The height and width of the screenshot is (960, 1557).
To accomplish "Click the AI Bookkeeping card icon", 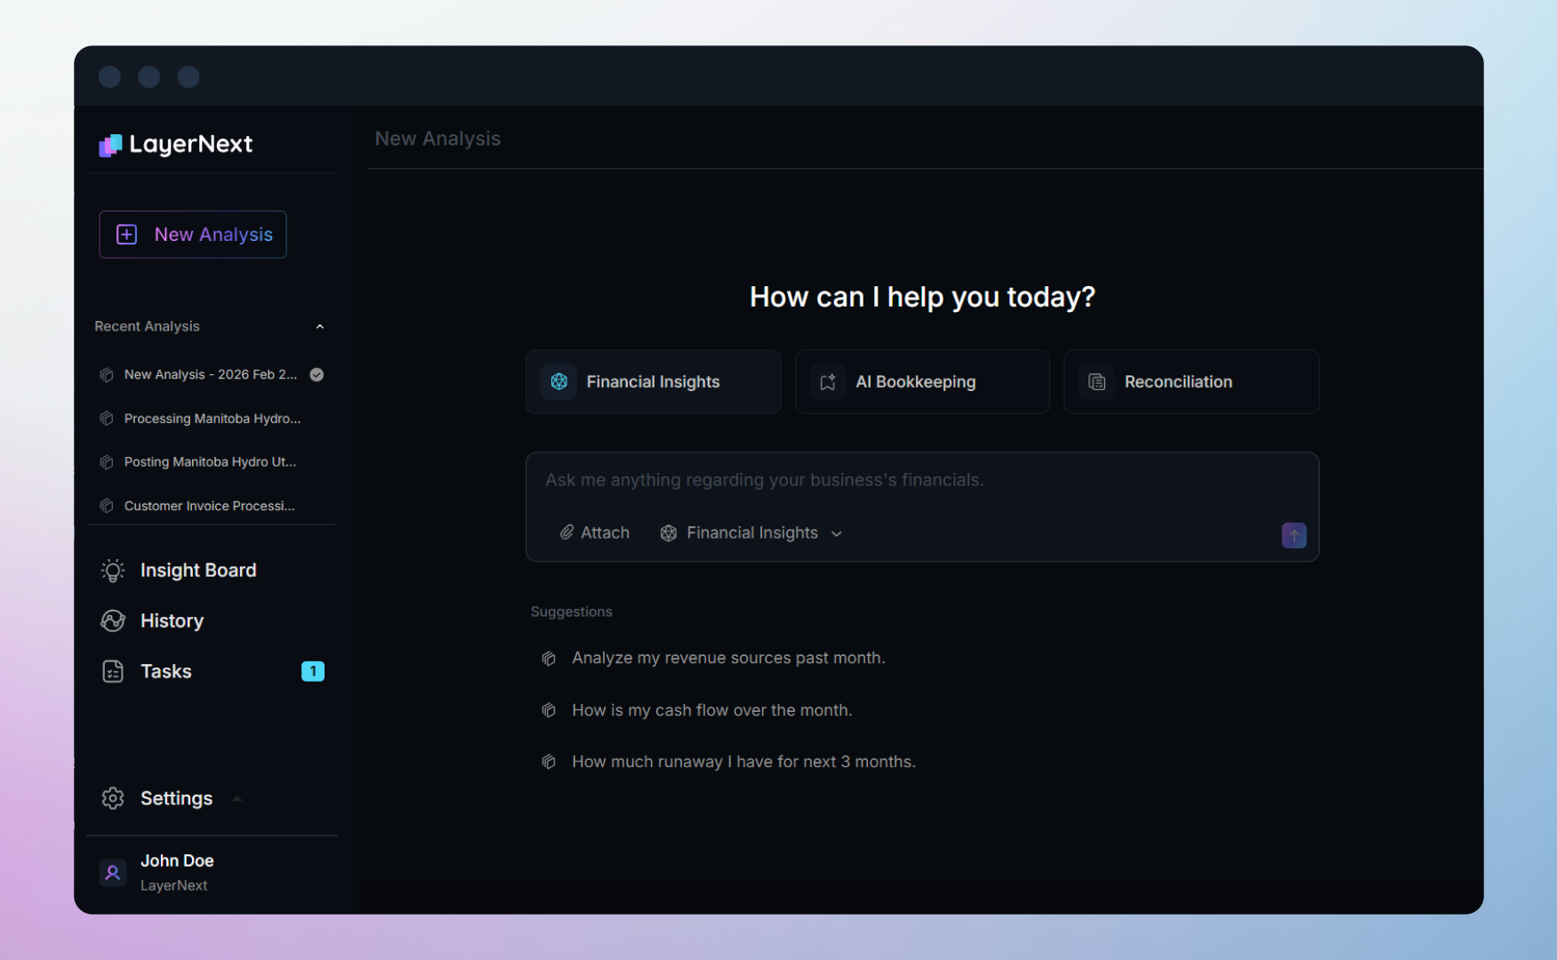I will point(828,382).
